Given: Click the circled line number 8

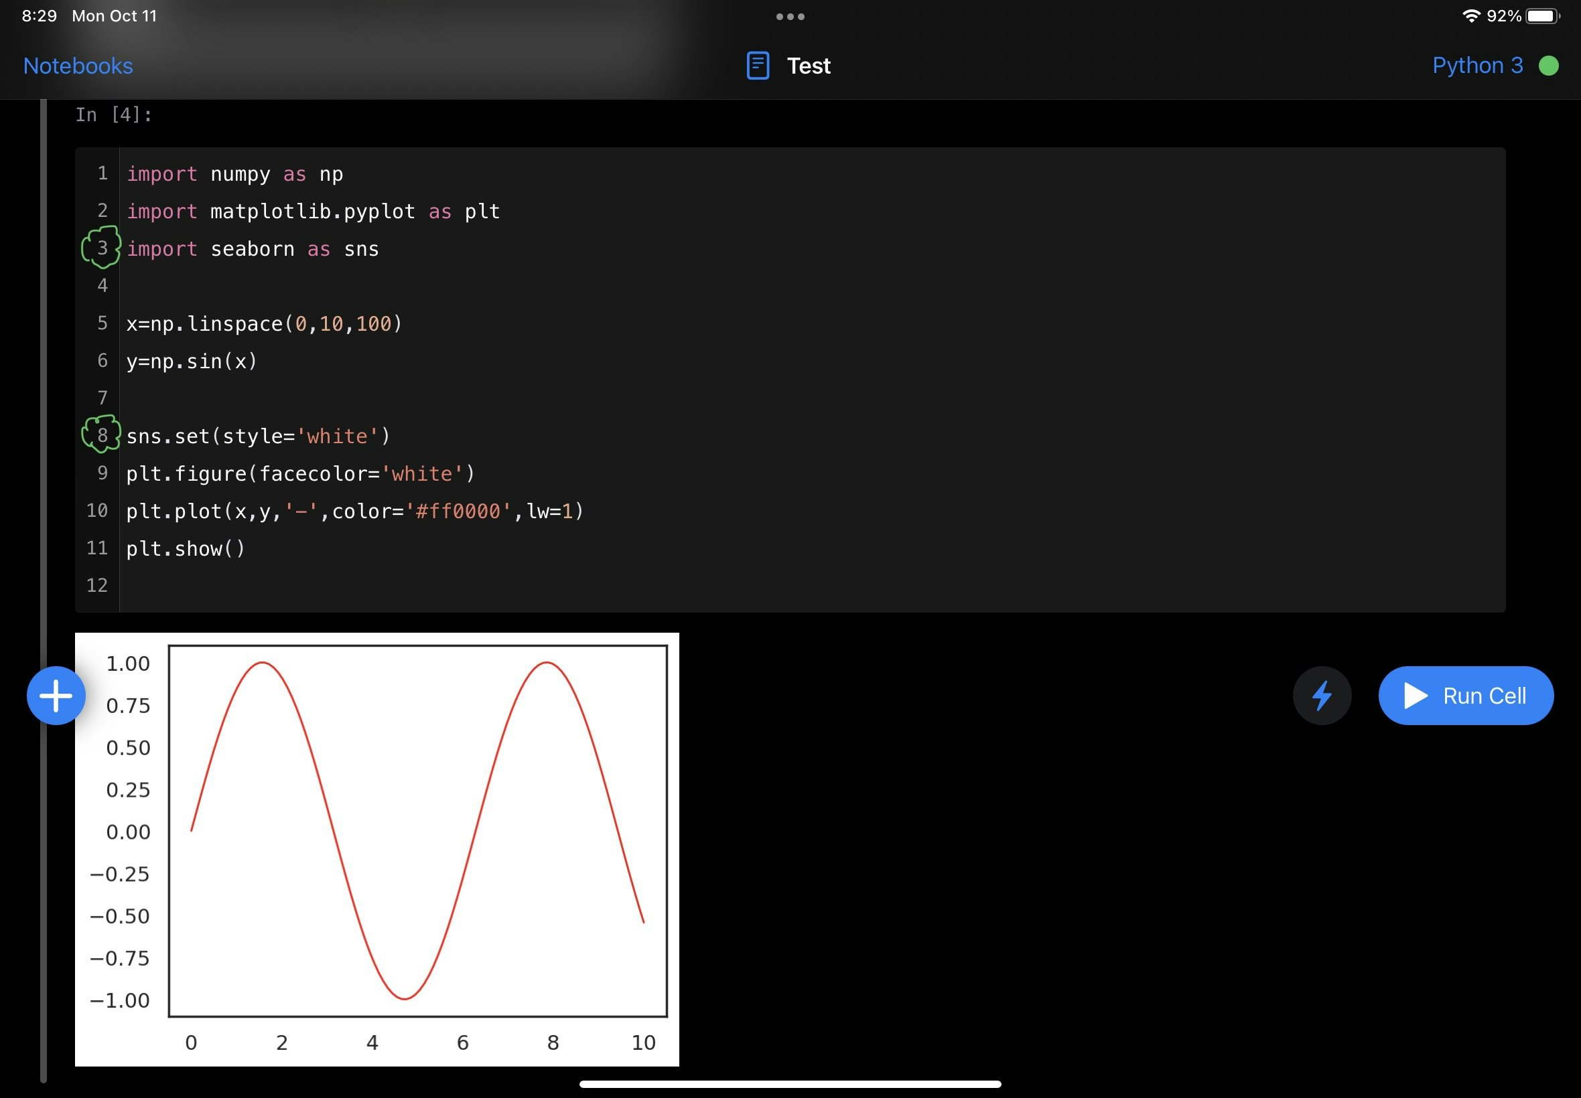Looking at the screenshot, I should click(102, 435).
